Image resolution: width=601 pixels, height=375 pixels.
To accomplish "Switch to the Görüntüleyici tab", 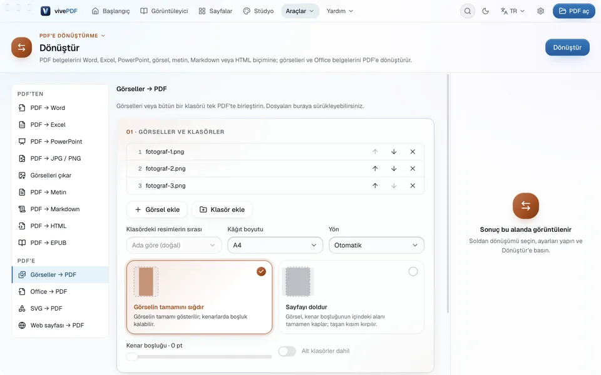I will [164, 11].
